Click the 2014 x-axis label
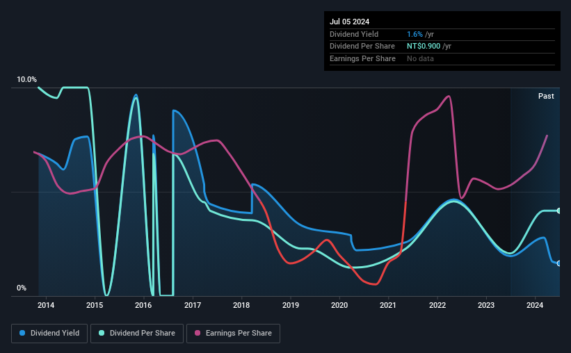Viewport: 571px width, 353px height. [x=46, y=305]
